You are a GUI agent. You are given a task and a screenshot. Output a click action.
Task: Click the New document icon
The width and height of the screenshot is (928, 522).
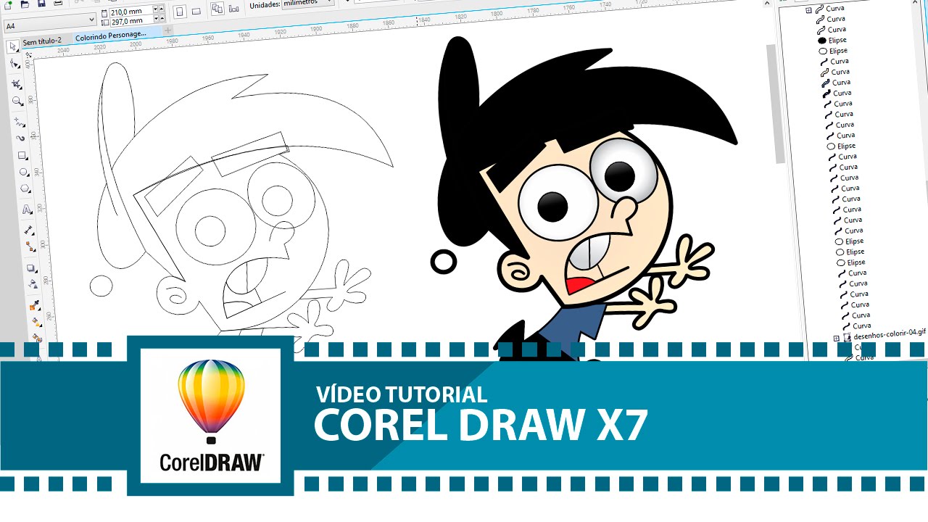8,5
